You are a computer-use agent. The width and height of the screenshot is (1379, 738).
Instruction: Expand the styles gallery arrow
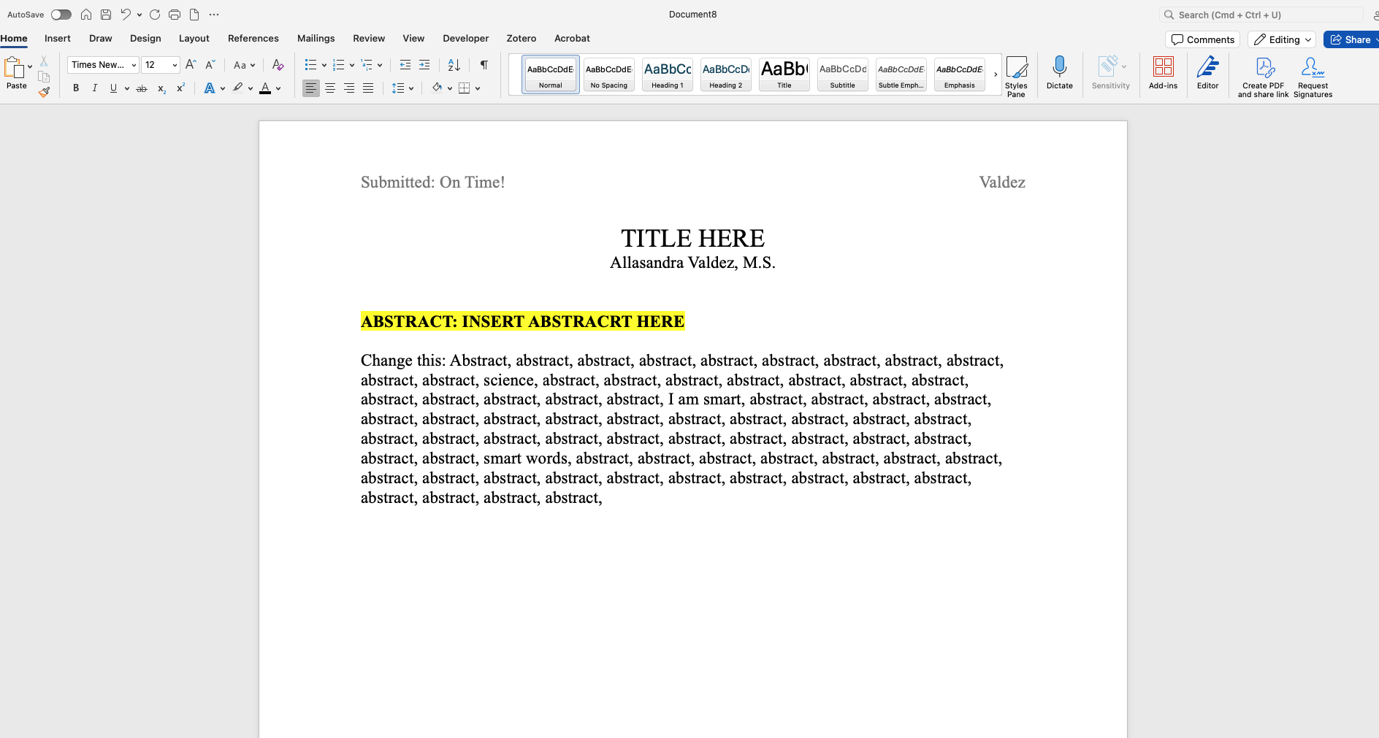(x=996, y=74)
